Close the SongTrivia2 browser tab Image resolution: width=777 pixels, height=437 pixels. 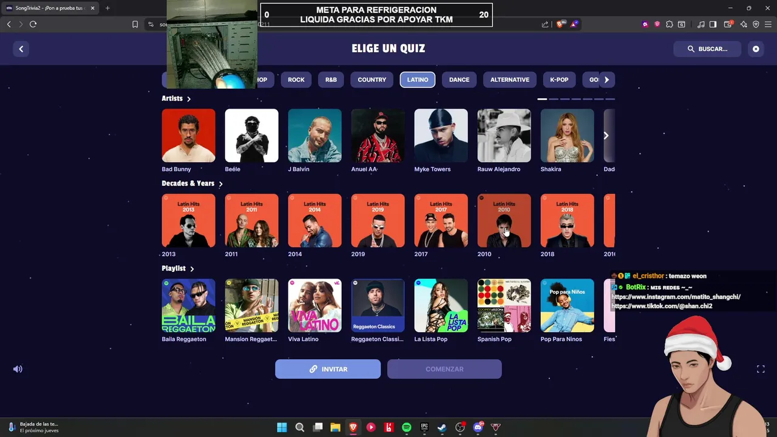click(x=93, y=8)
